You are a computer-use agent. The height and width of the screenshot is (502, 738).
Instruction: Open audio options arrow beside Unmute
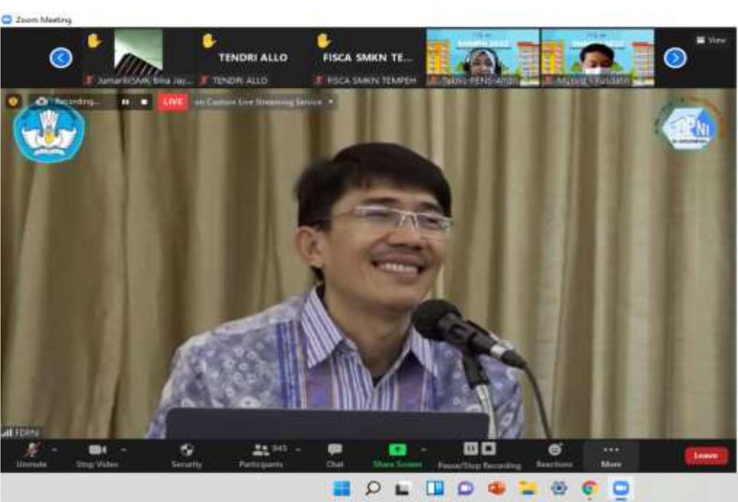pyautogui.click(x=54, y=450)
